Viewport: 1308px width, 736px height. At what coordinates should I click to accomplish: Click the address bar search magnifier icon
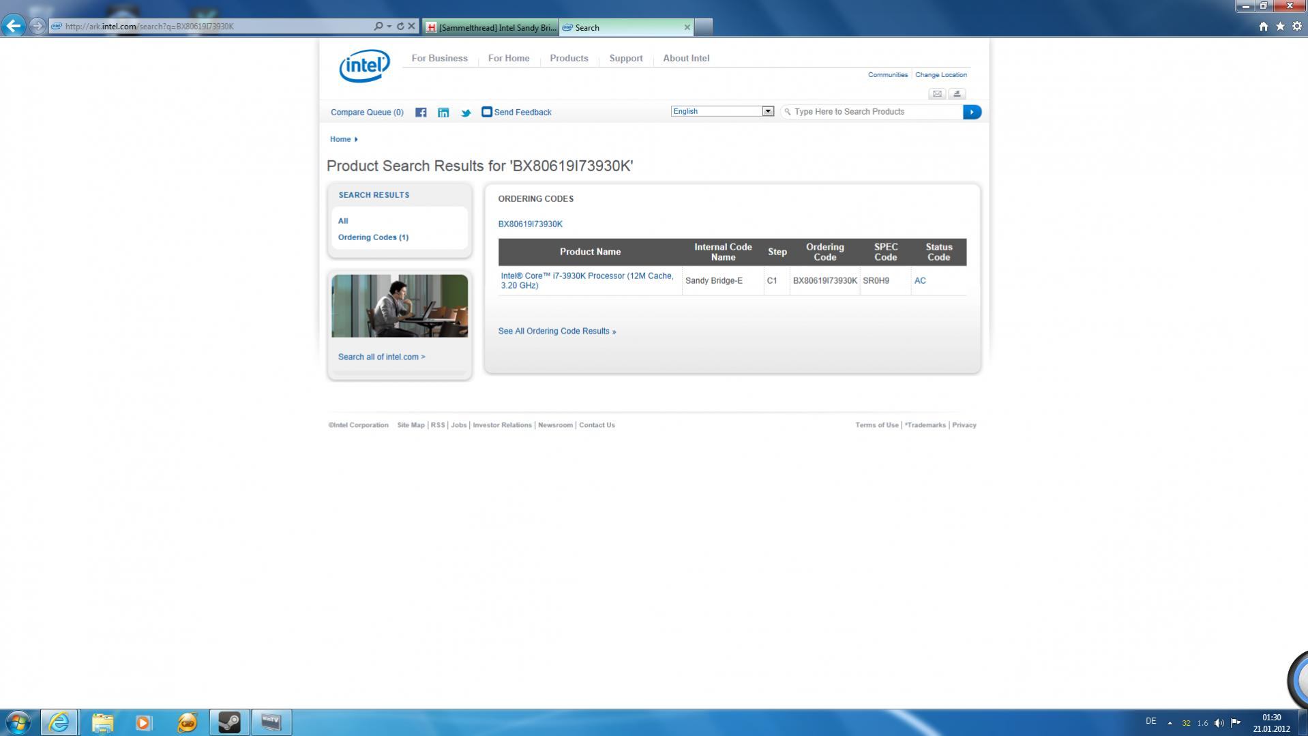coord(378,26)
